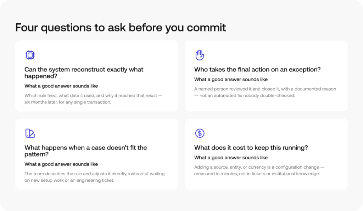Viewport: 363px width, 211px height.
Task: Click 'What a good answer sounds like' in exception card
Action: [231, 80]
